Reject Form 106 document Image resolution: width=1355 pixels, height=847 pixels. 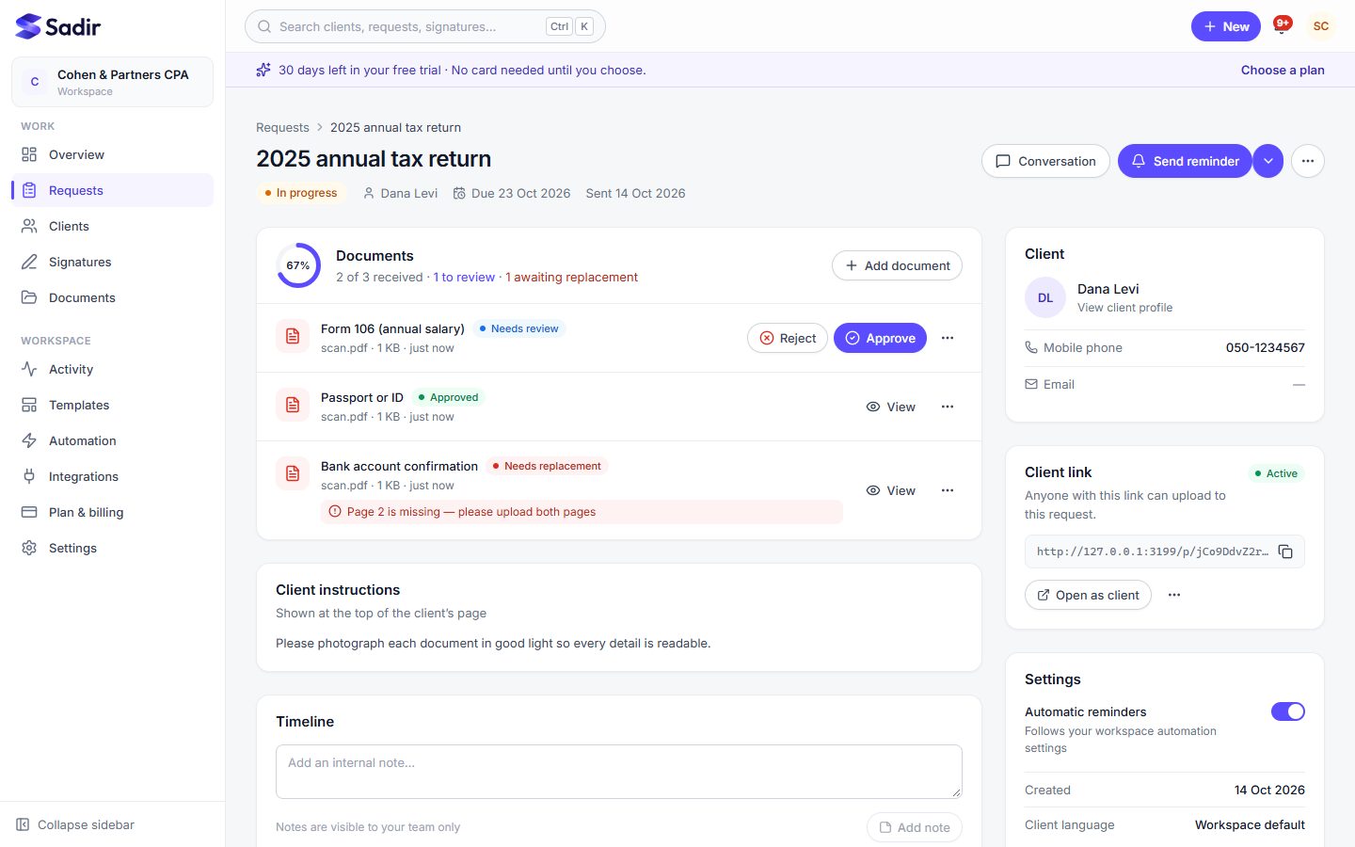point(788,338)
